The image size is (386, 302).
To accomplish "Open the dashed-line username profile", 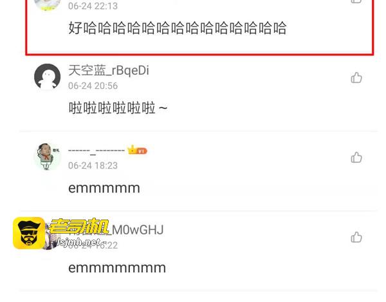I will pos(96,151).
